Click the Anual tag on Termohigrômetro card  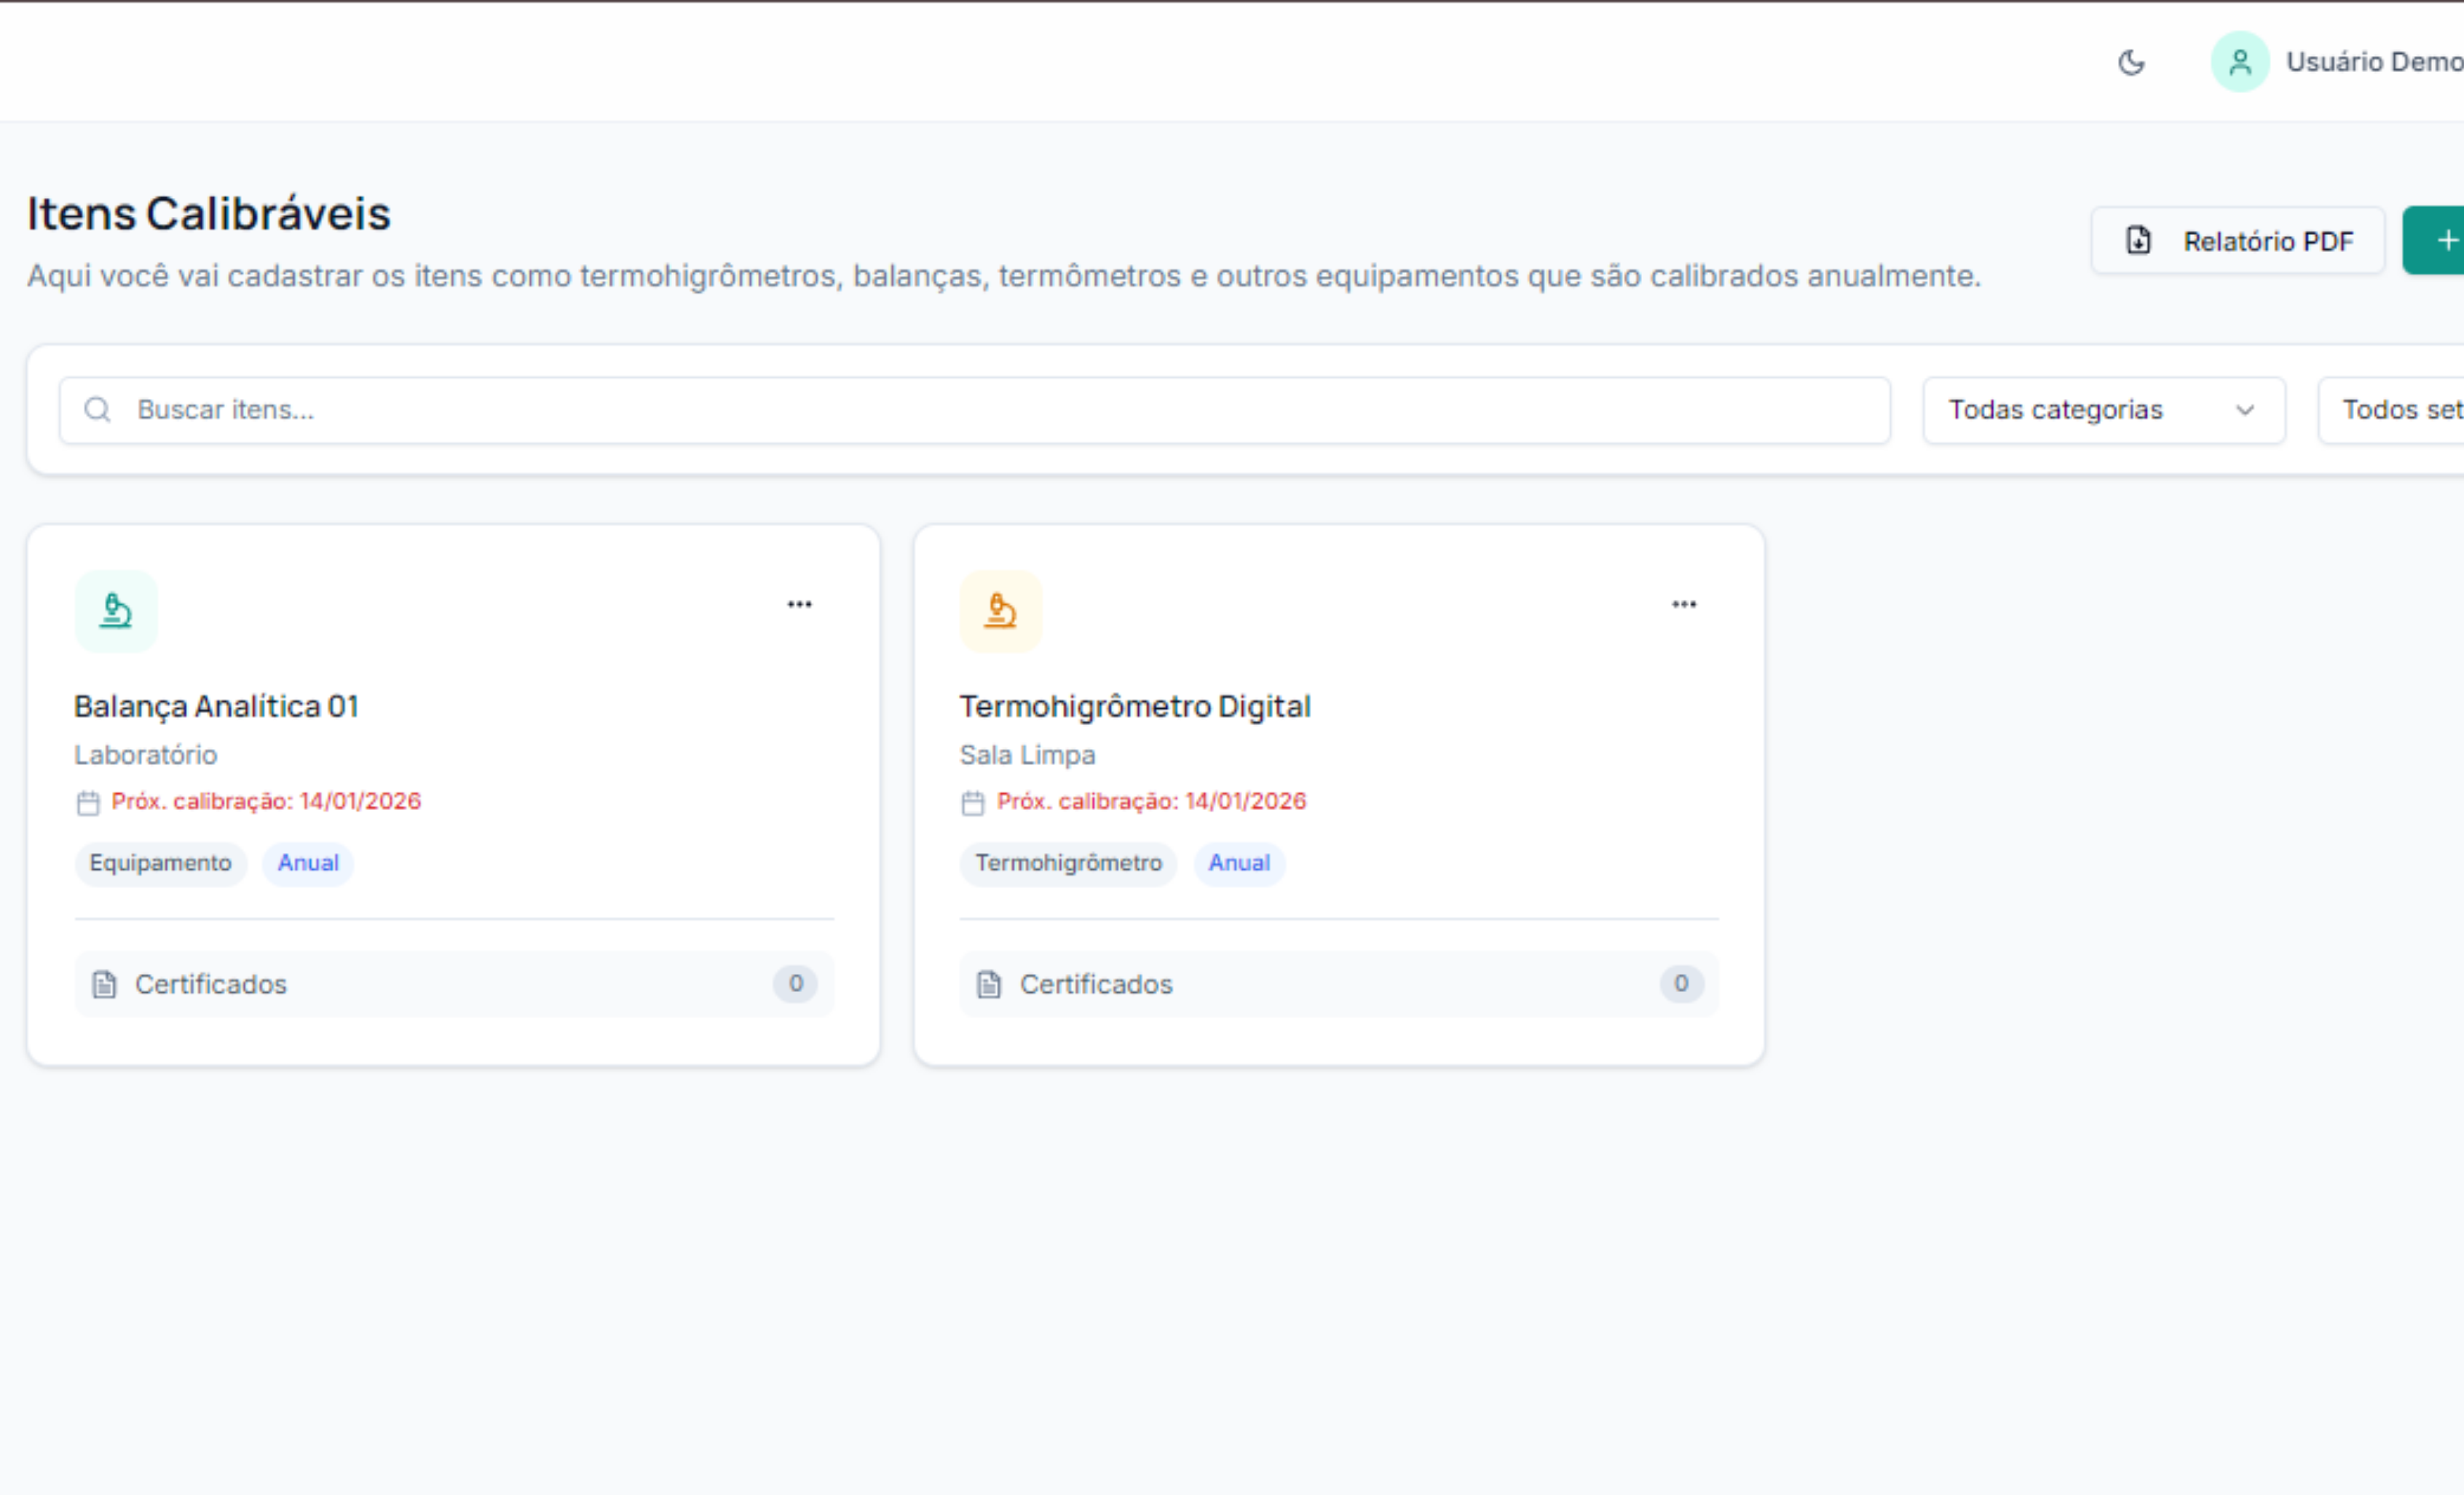tap(1239, 863)
